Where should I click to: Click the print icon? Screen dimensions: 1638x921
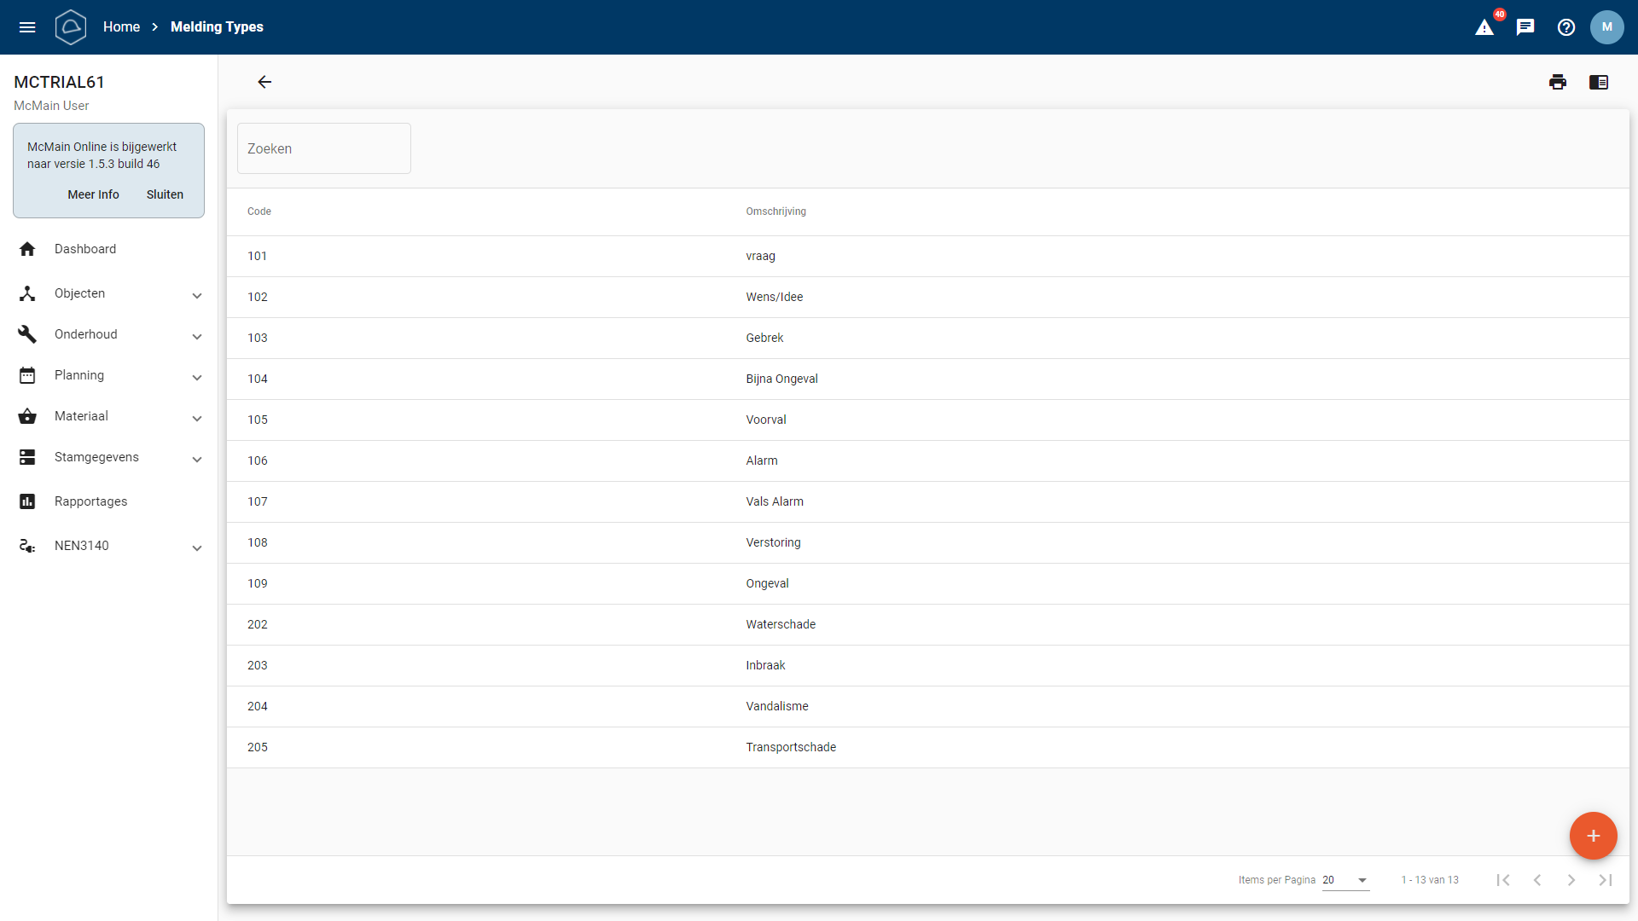coord(1558,82)
